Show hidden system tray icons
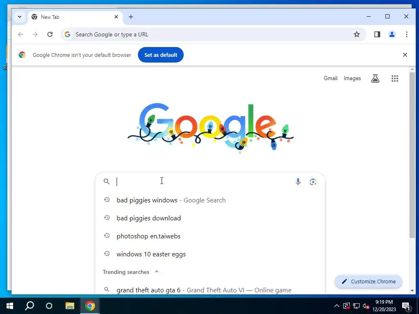The width and height of the screenshot is (419, 314). (337, 306)
